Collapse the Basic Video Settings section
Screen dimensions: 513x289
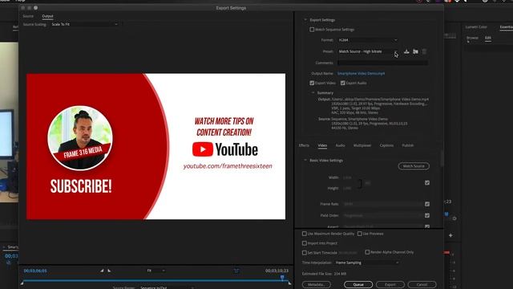pyautogui.click(x=305, y=161)
